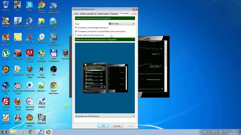Open the Google Drive folder shortcut
Image resolution: width=241 pixels, height=135 pixels.
click(x=41, y=22)
